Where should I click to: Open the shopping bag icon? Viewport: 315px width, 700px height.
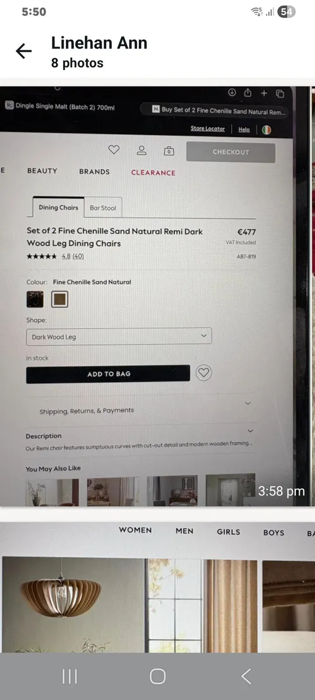pyautogui.click(x=169, y=150)
